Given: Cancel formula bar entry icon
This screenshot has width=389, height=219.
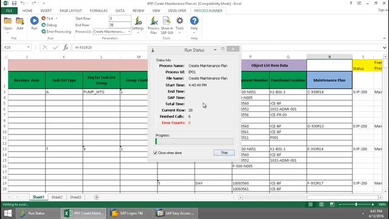Looking at the screenshot, I should point(45,47).
